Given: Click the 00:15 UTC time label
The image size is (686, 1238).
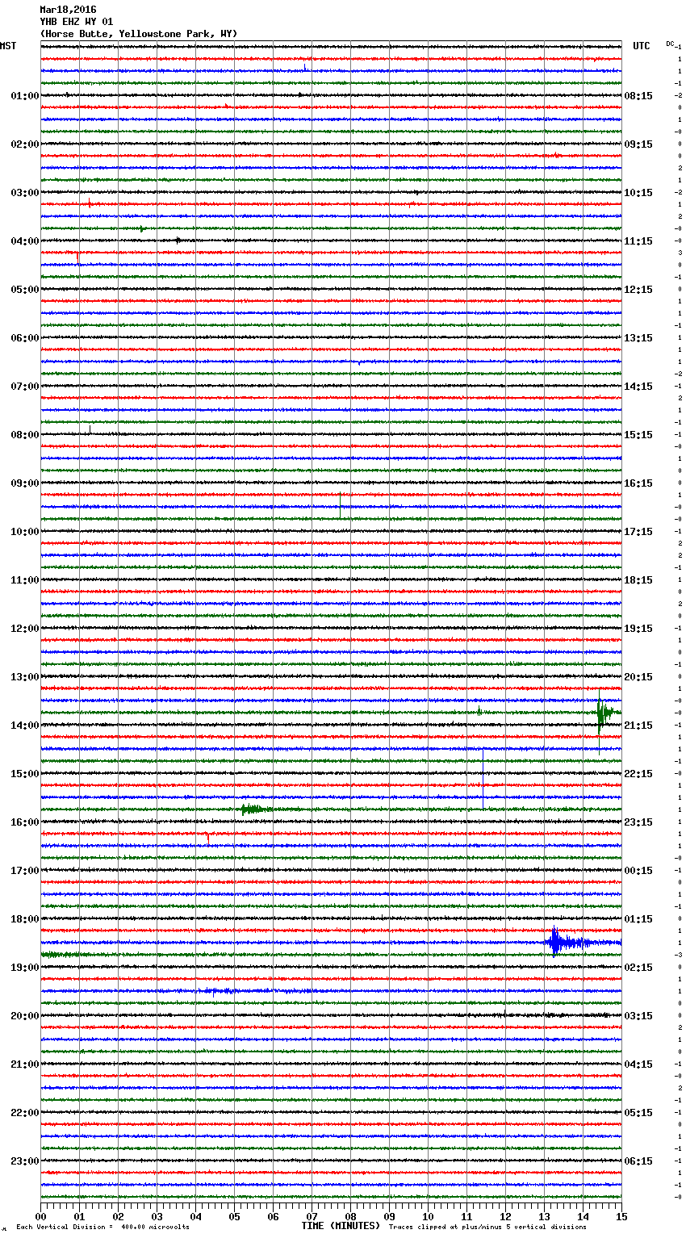Looking at the screenshot, I should pos(638,871).
